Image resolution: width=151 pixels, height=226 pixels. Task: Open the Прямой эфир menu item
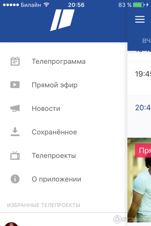click(x=54, y=85)
